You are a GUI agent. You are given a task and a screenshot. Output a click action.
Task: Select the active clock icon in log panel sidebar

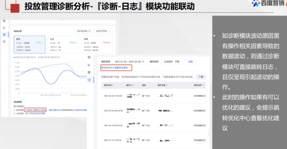coord(89,80)
